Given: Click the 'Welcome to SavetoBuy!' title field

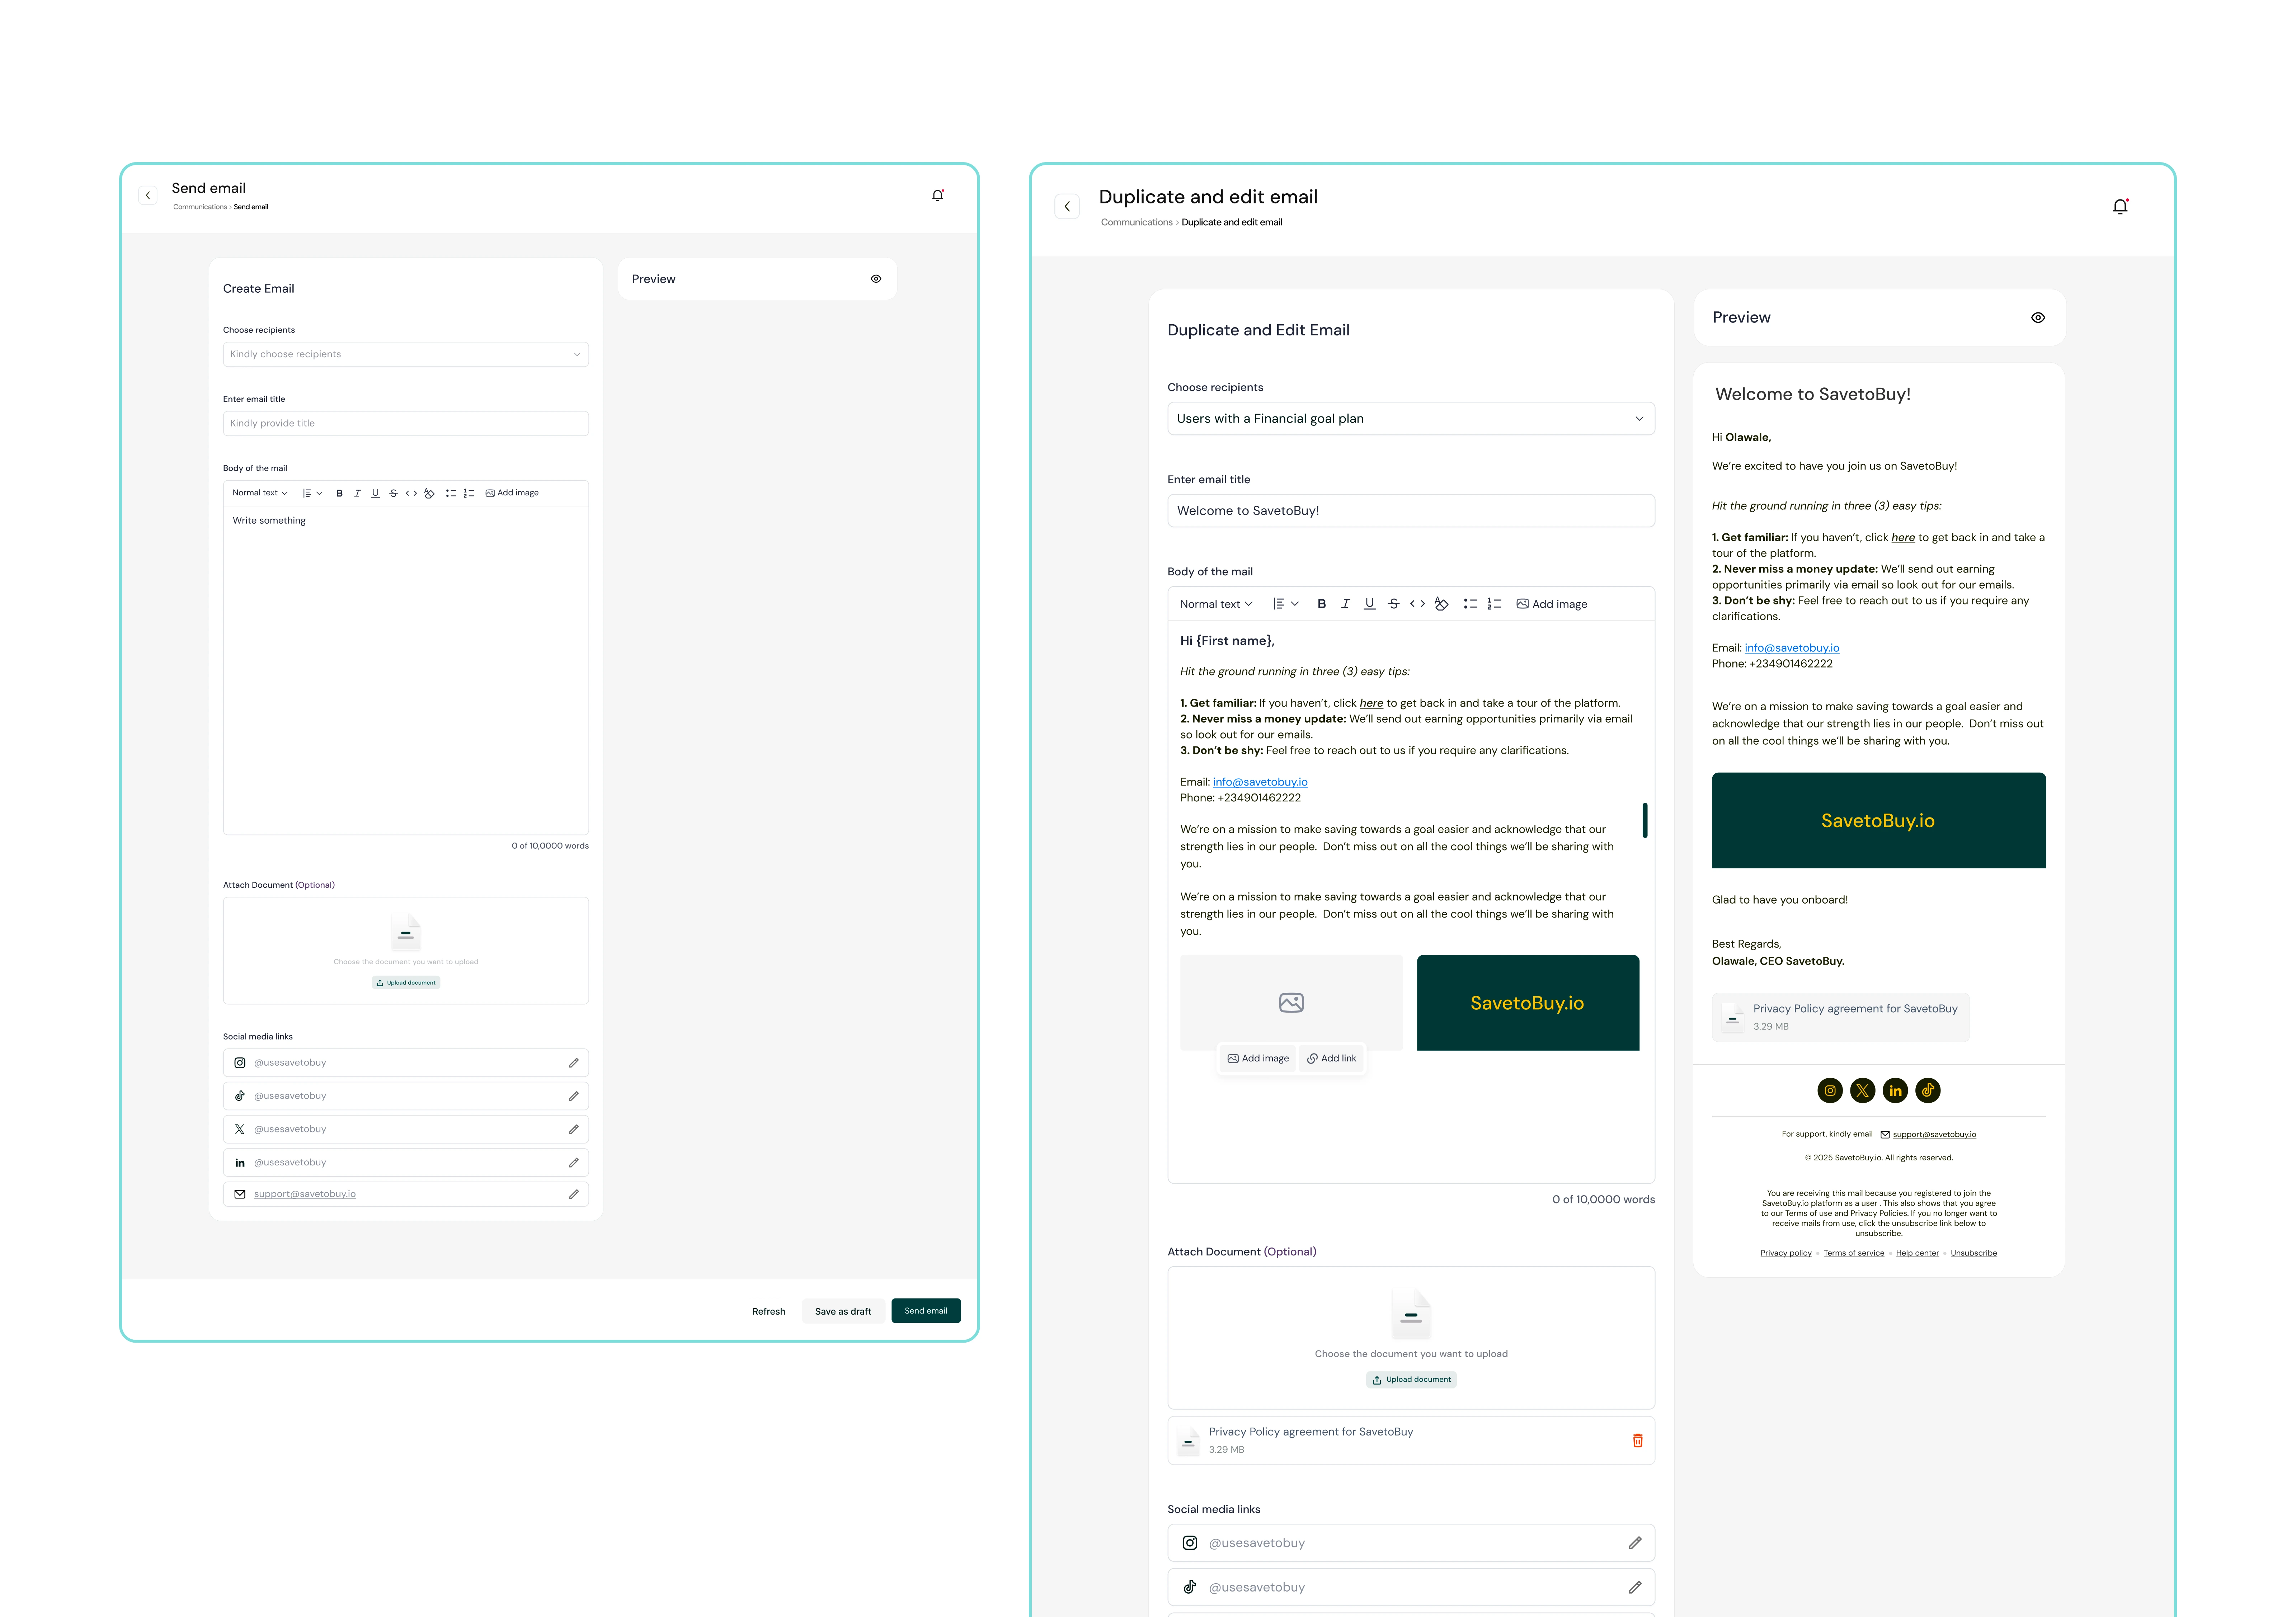Looking at the screenshot, I should point(1410,511).
